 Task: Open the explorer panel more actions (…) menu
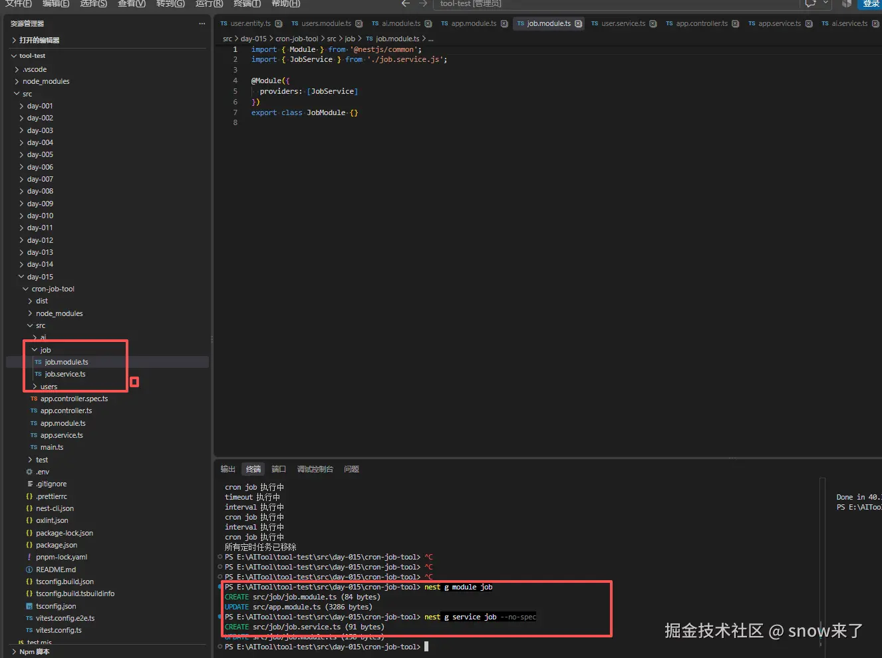(x=202, y=24)
